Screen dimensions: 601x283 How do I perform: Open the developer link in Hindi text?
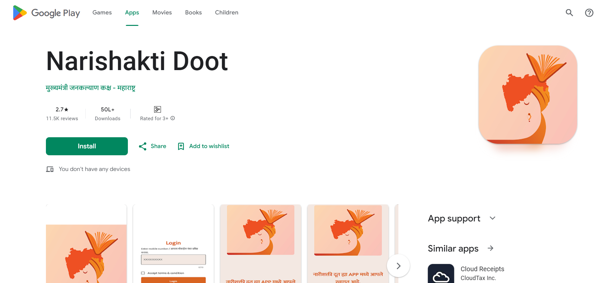click(90, 88)
